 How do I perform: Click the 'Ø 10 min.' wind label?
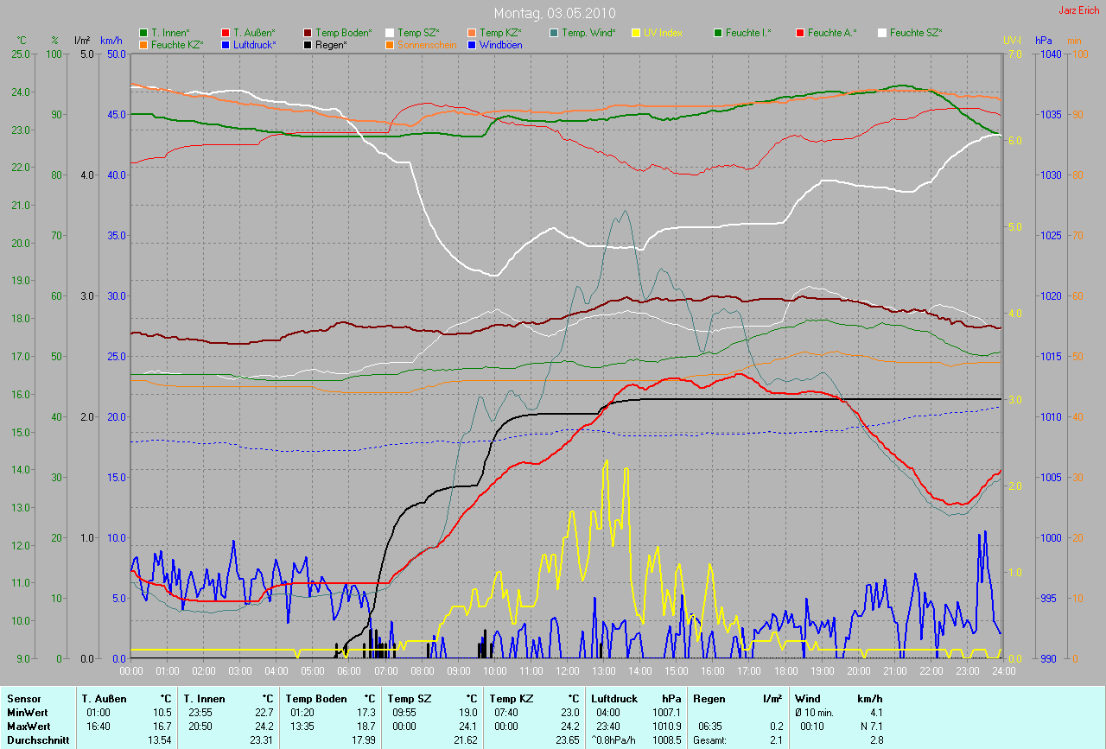tap(815, 711)
